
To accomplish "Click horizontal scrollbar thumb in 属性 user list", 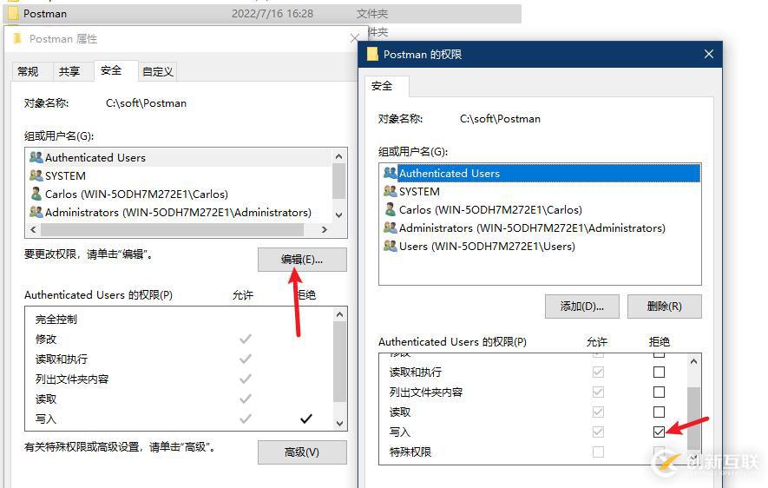I will click(x=173, y=229).
